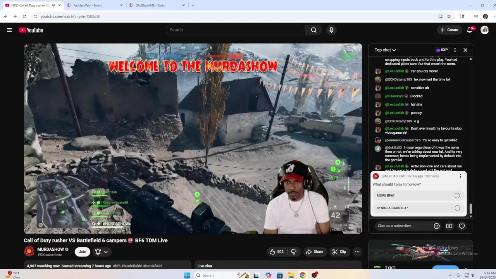Select the or NINJA GAIDEN 4? poll option
496x279 pixels.
418,208
